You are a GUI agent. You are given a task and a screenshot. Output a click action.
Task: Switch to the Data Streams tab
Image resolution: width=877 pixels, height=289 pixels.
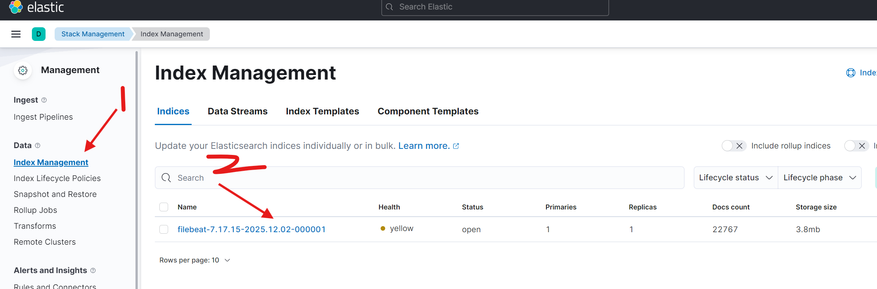point(238,111)
